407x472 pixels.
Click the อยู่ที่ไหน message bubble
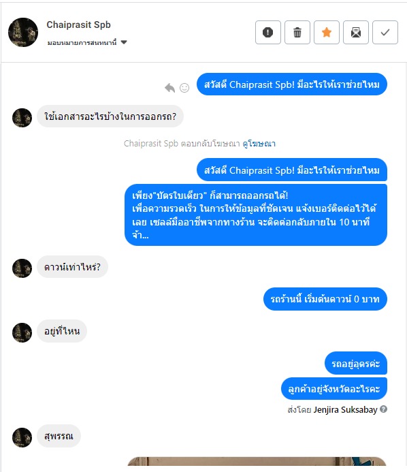click(x=62, y=331)
